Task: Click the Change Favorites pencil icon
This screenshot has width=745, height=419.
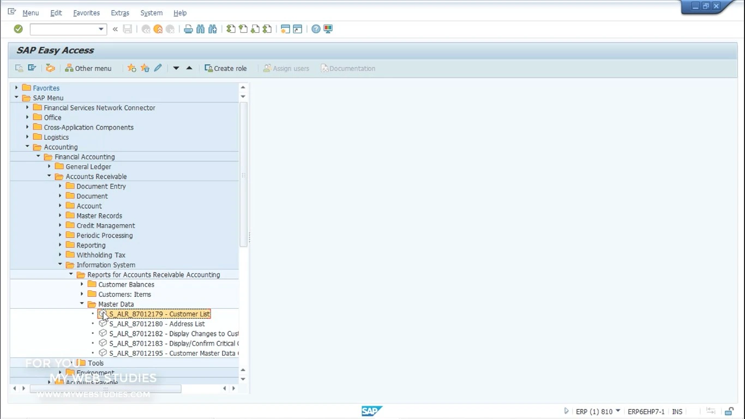Action: pos(158,68)
